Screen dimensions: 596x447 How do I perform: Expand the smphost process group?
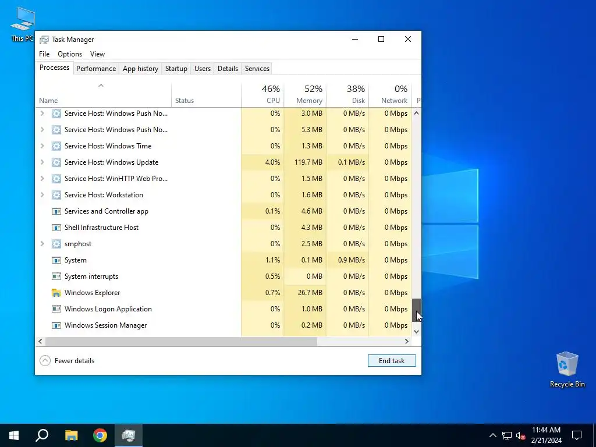click(42, 244)
